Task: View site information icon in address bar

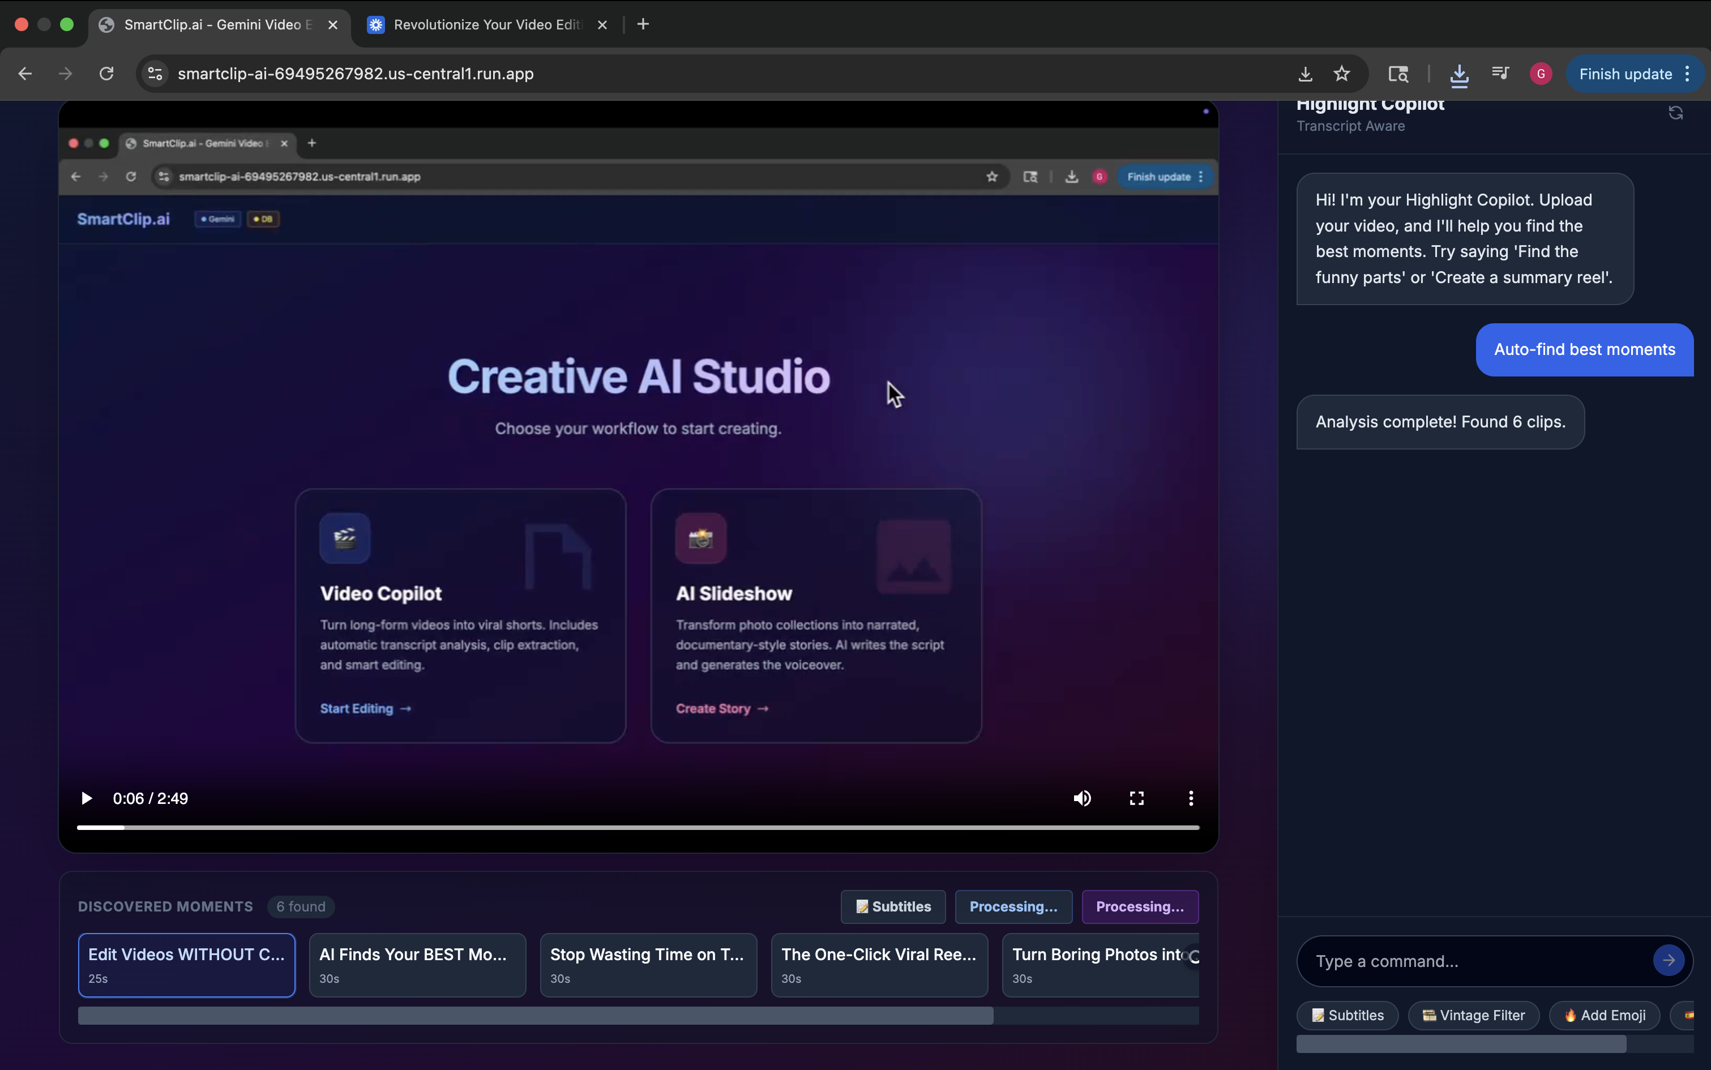Action: tap(155, 74)
